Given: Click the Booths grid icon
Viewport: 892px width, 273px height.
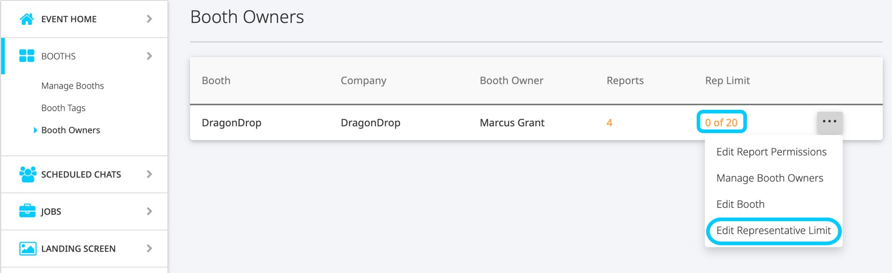Looking at the screenshot, I should coord(27,56).
